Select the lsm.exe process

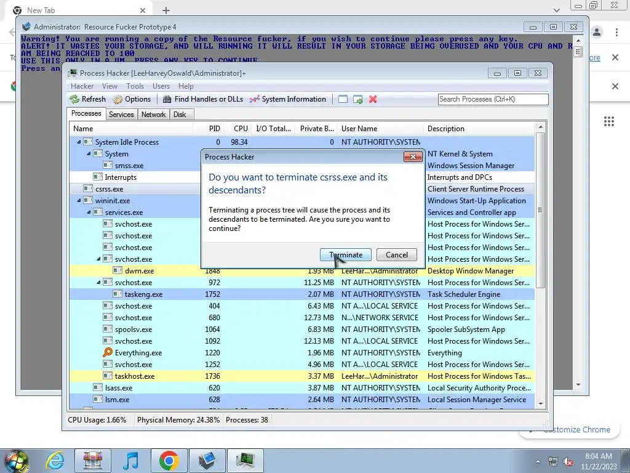click(301, 399)
